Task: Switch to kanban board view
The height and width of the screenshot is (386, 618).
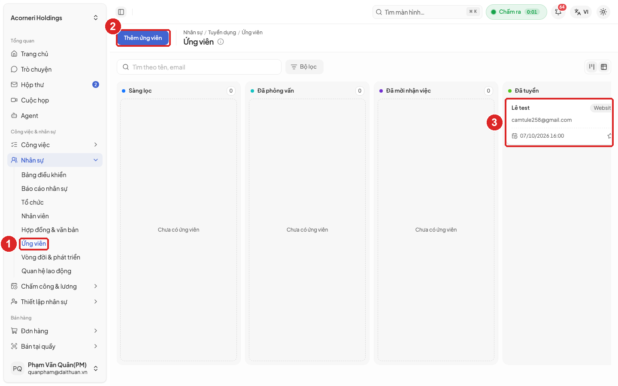Action: click(x=592, y=67)
